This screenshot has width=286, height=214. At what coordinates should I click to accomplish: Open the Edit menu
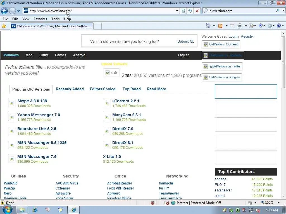[x=15, y=19]
